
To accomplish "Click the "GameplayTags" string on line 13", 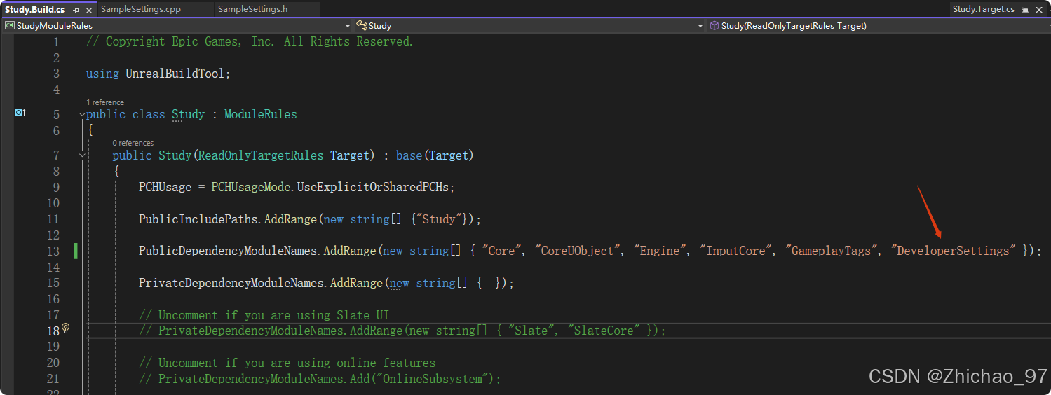I will point(832,251).
